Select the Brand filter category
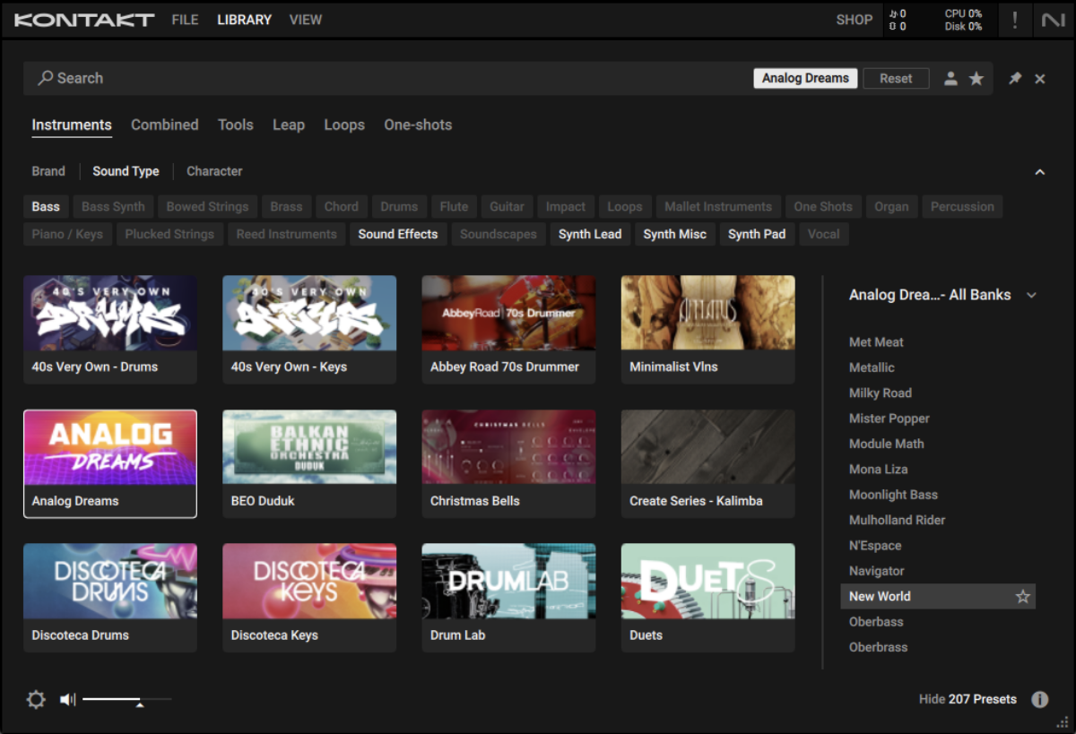 coord(48,171)
